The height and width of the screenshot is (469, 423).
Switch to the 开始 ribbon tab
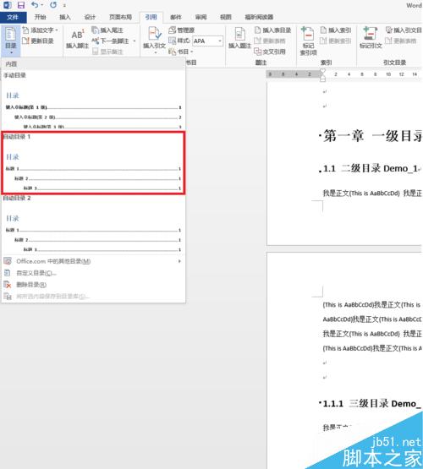[x=40, y=18]
